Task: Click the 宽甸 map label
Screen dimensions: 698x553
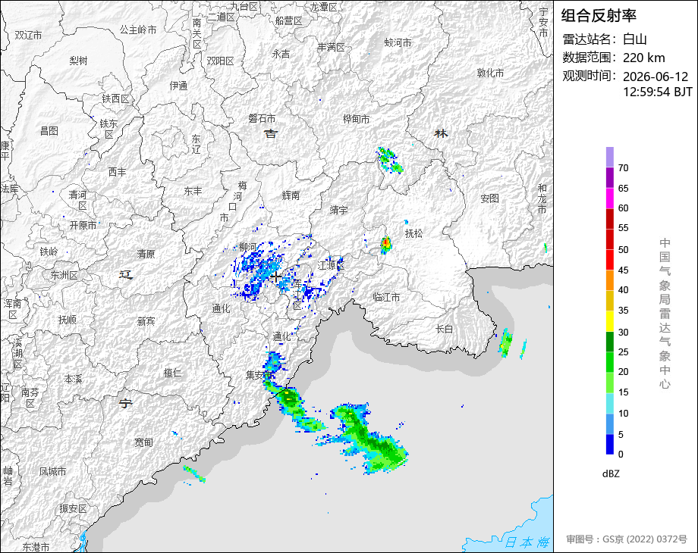Action: (x=143, y=442)
